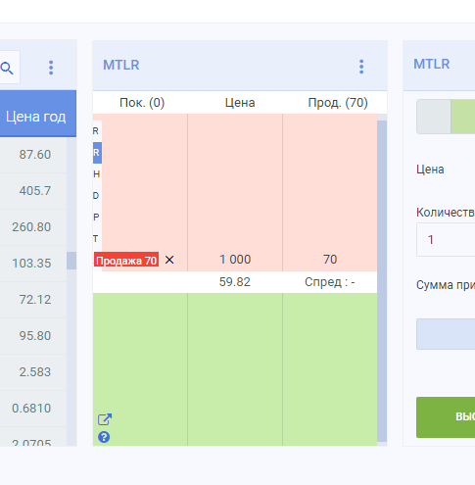Select the T letter tab

point(97,239)
